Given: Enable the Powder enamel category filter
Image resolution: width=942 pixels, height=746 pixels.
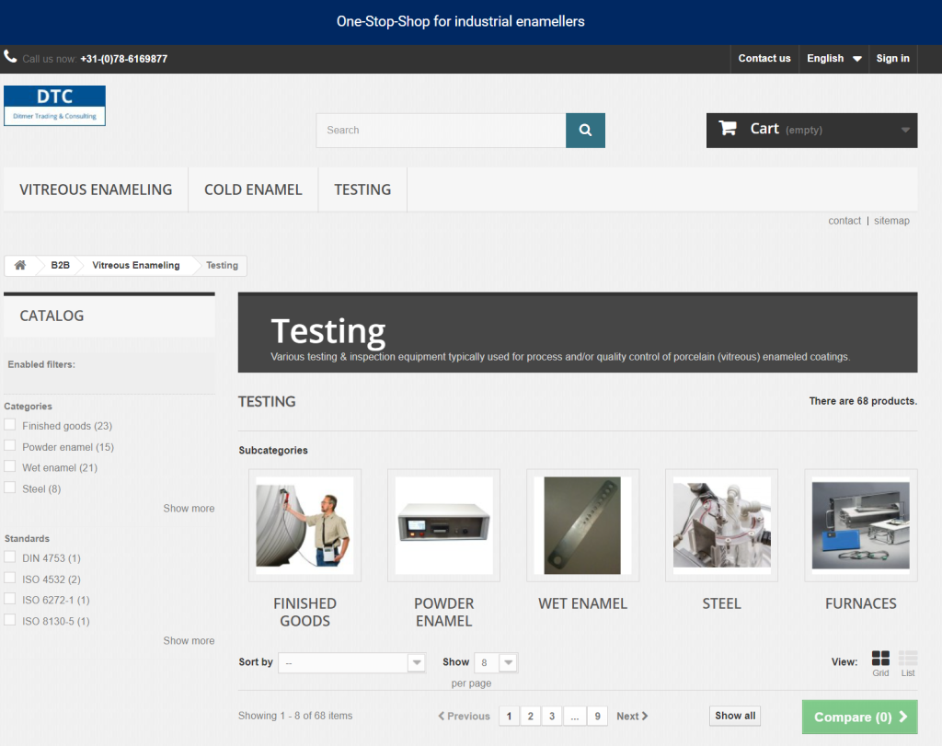Looking at the screenshot, I should (10, 446).
